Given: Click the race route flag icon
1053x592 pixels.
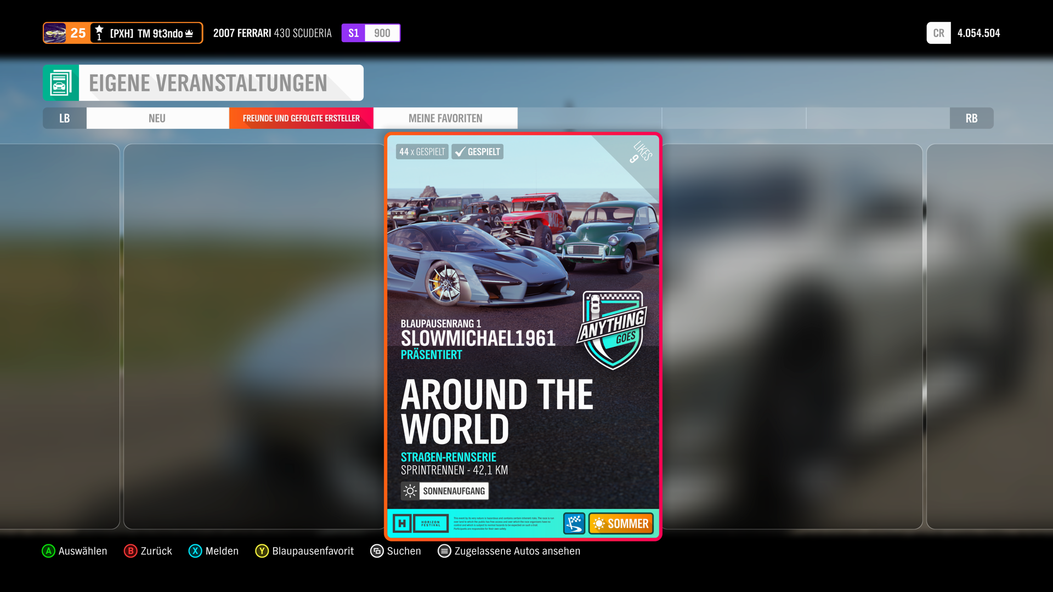Looking at the screenshot, I should click(574, 523).
